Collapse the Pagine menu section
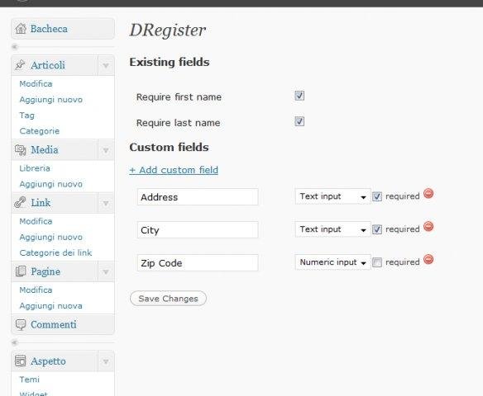Screen dimensions: 483x396 tap(106, 272)
